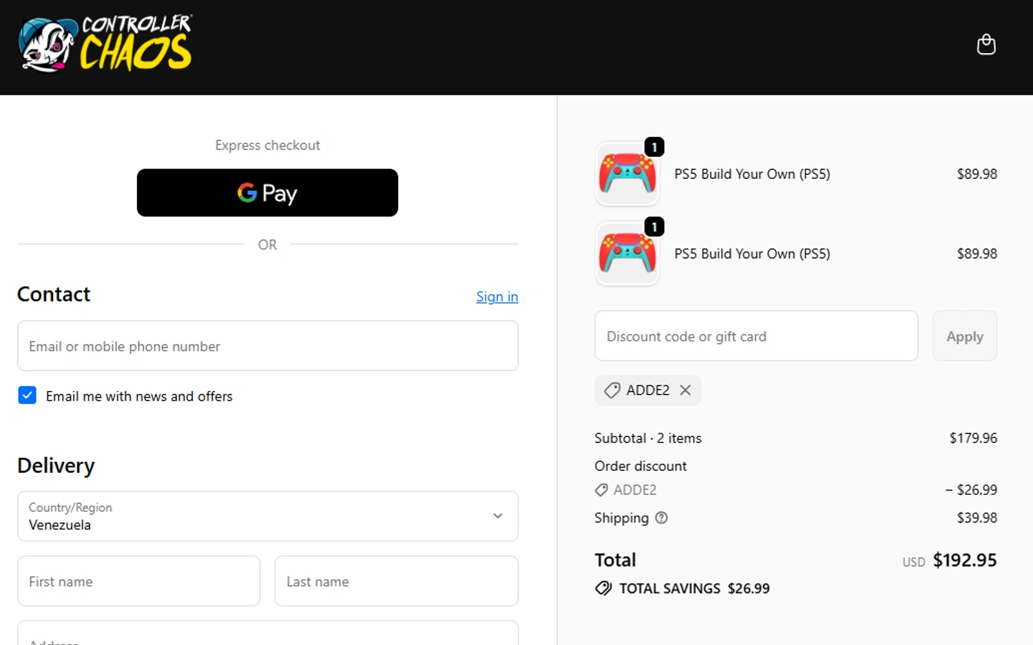
Task: Click the second PS5 controller thumbnail
Action: click(627, 253)
